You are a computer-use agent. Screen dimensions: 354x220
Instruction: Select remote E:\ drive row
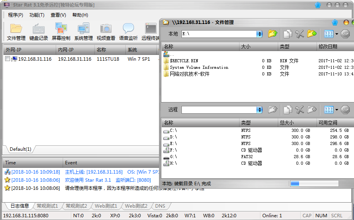[258, 143]
